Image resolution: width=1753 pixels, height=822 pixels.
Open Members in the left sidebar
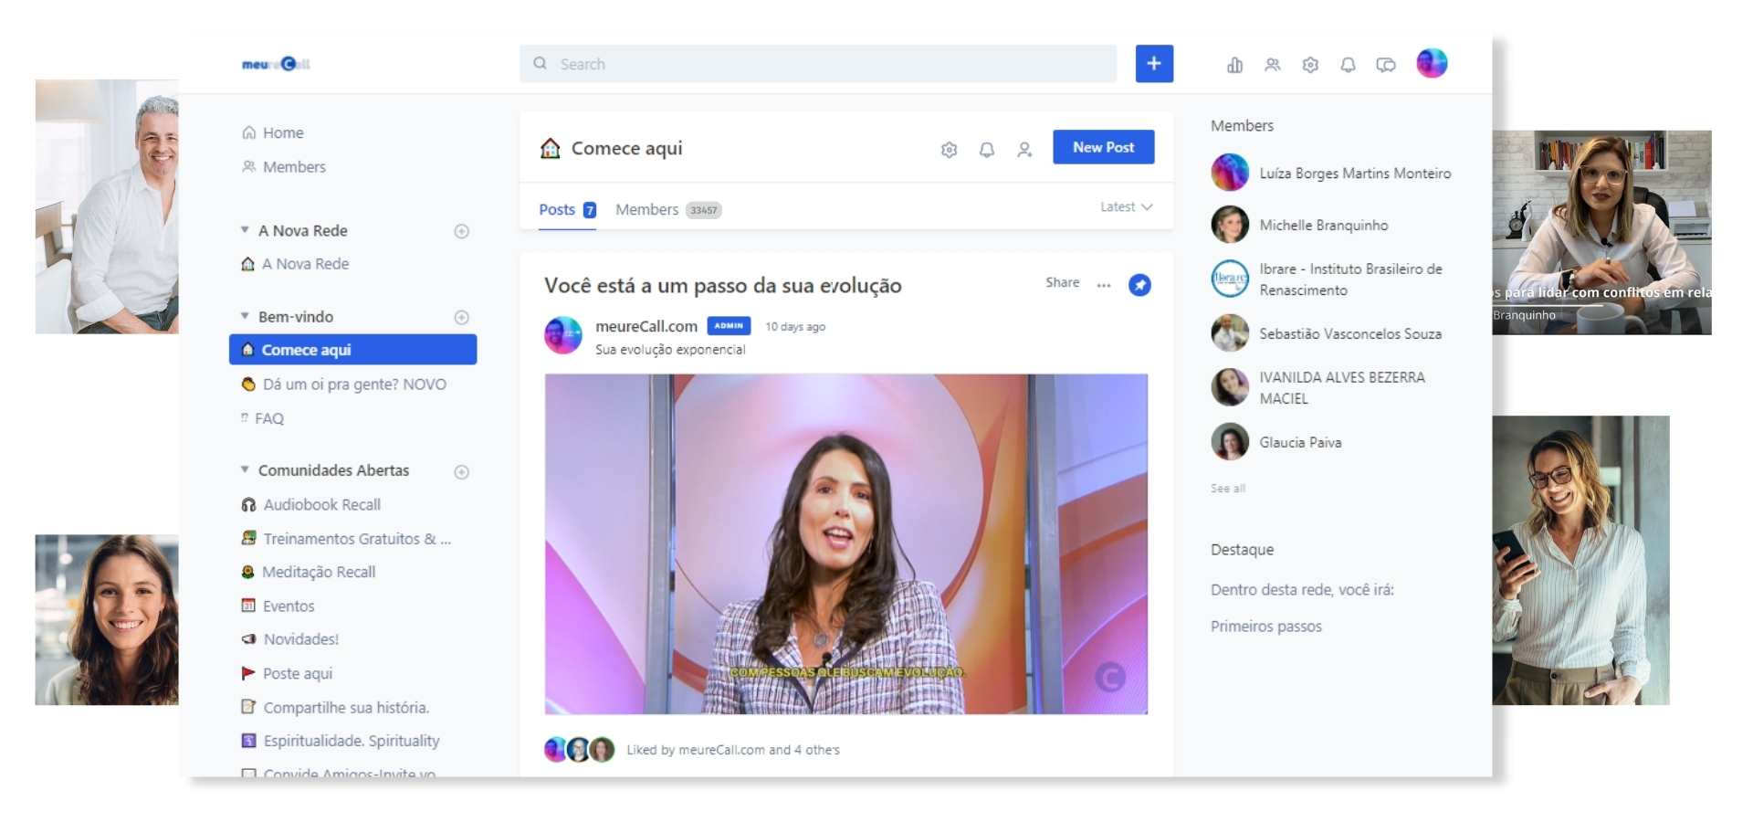click(284, 166)
